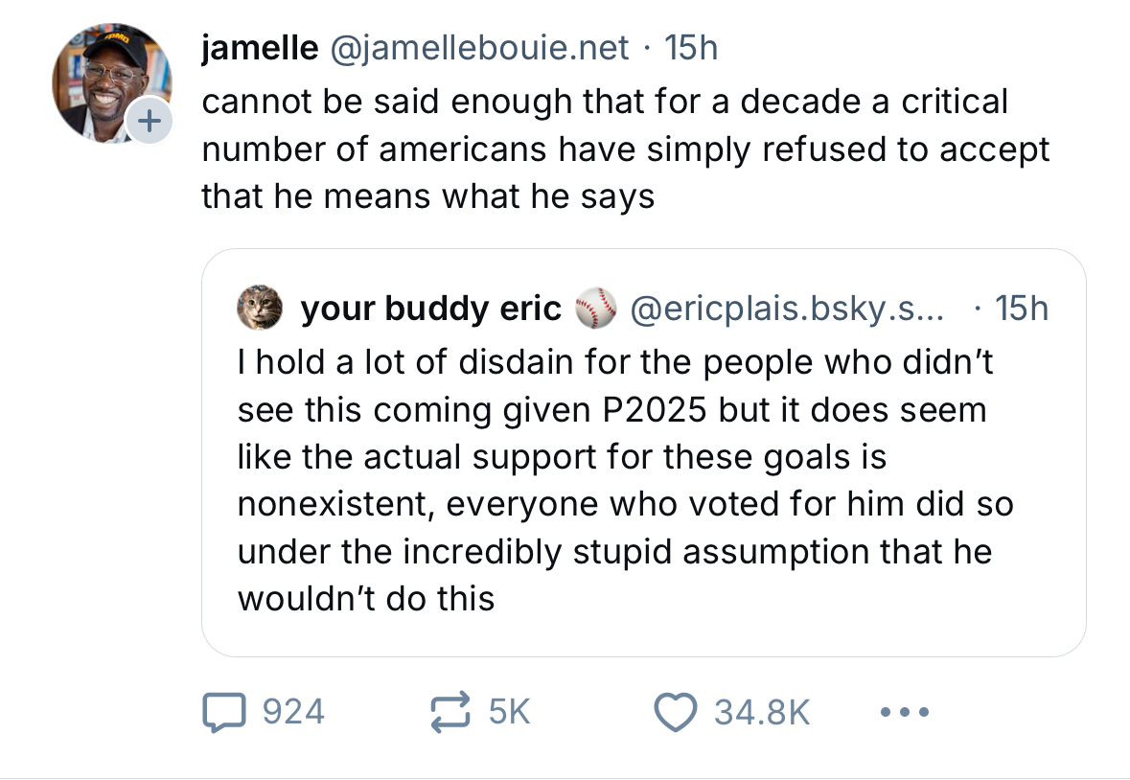Open "your buddy eric" profile name
The width and height of the screenshot is (1130, 780).
tap(430, 309)
